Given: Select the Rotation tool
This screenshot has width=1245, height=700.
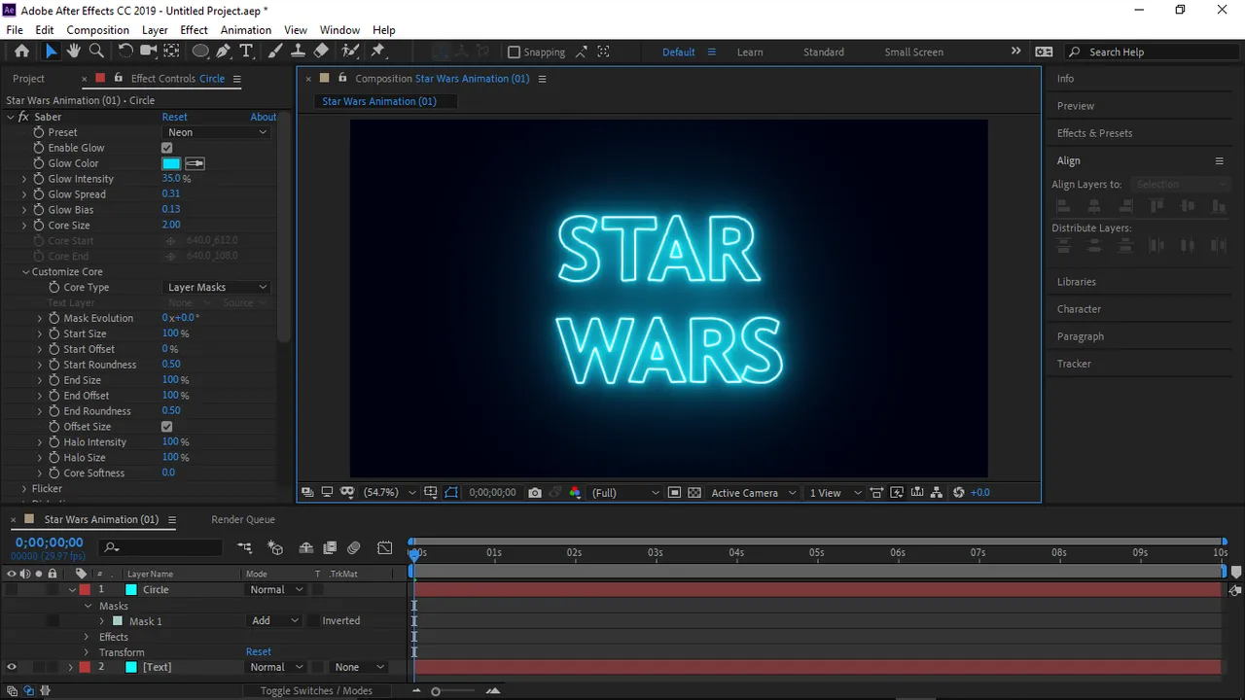Looking at the screenshot, I should tap(125, 52).
